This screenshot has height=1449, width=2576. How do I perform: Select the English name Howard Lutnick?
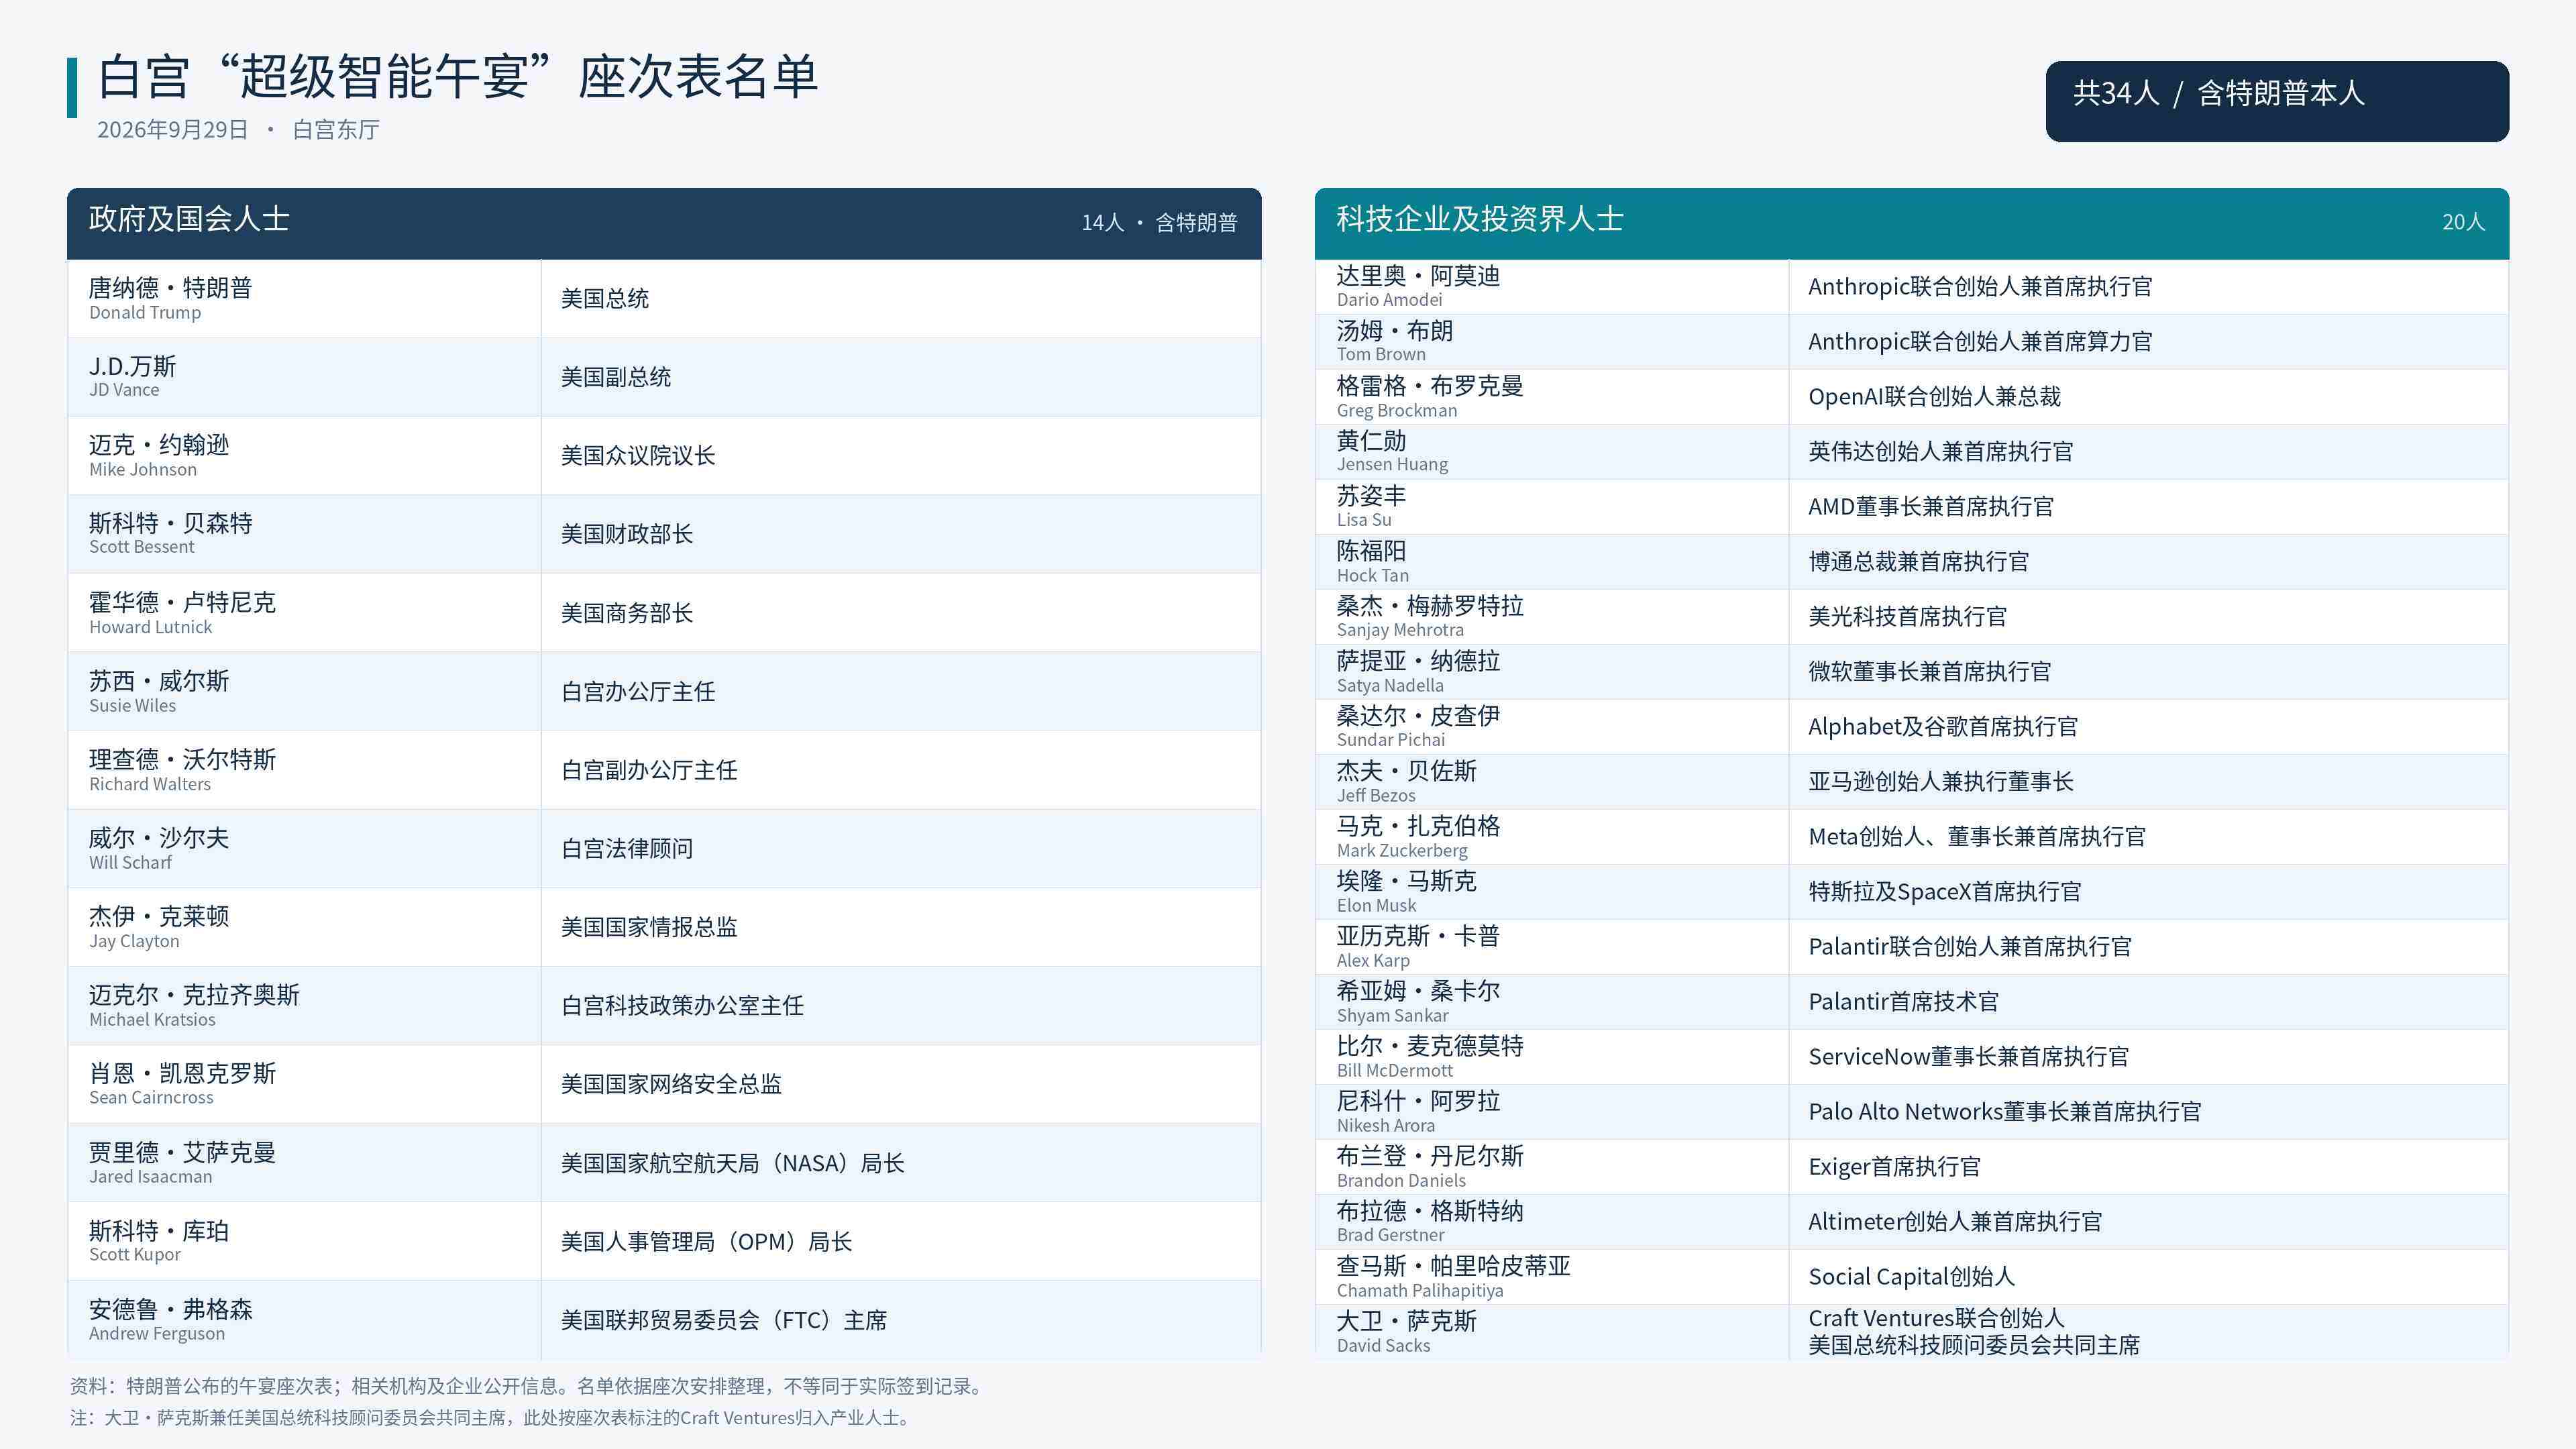(x=150, y=627)
